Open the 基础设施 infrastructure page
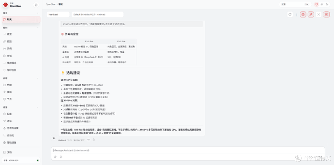Viewport: 334px width, 165px height. (x=21, y=142)
